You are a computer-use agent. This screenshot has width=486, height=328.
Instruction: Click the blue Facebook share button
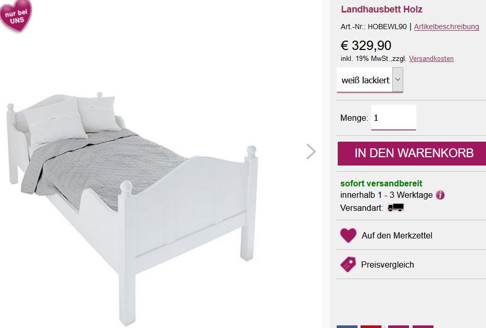[x=347, y=327]
